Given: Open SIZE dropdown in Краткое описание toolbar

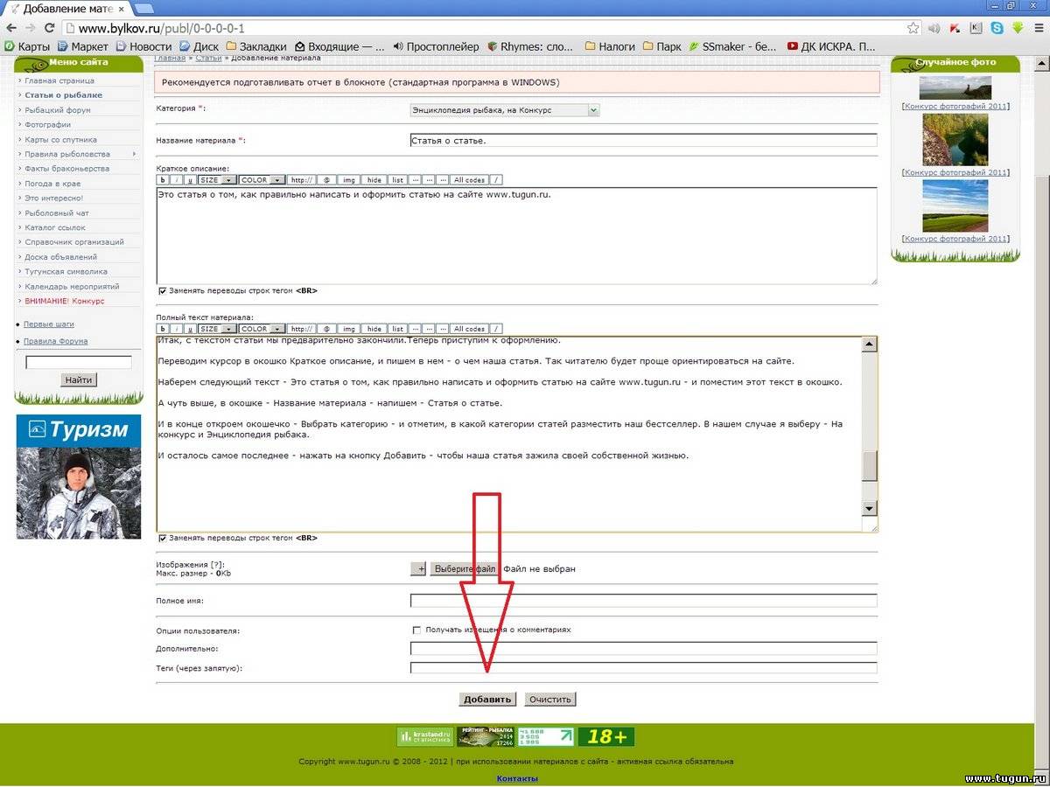Looking at the screenshot, I should 217,181.
